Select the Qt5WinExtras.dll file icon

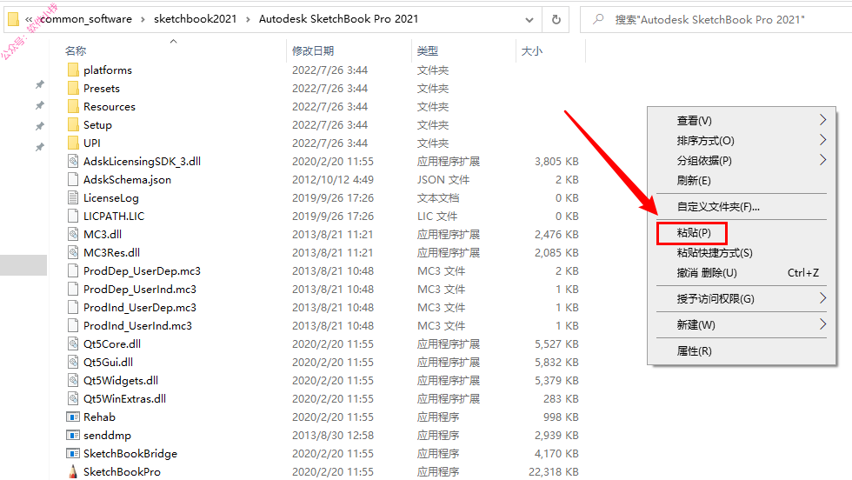(x=73, y=398)
